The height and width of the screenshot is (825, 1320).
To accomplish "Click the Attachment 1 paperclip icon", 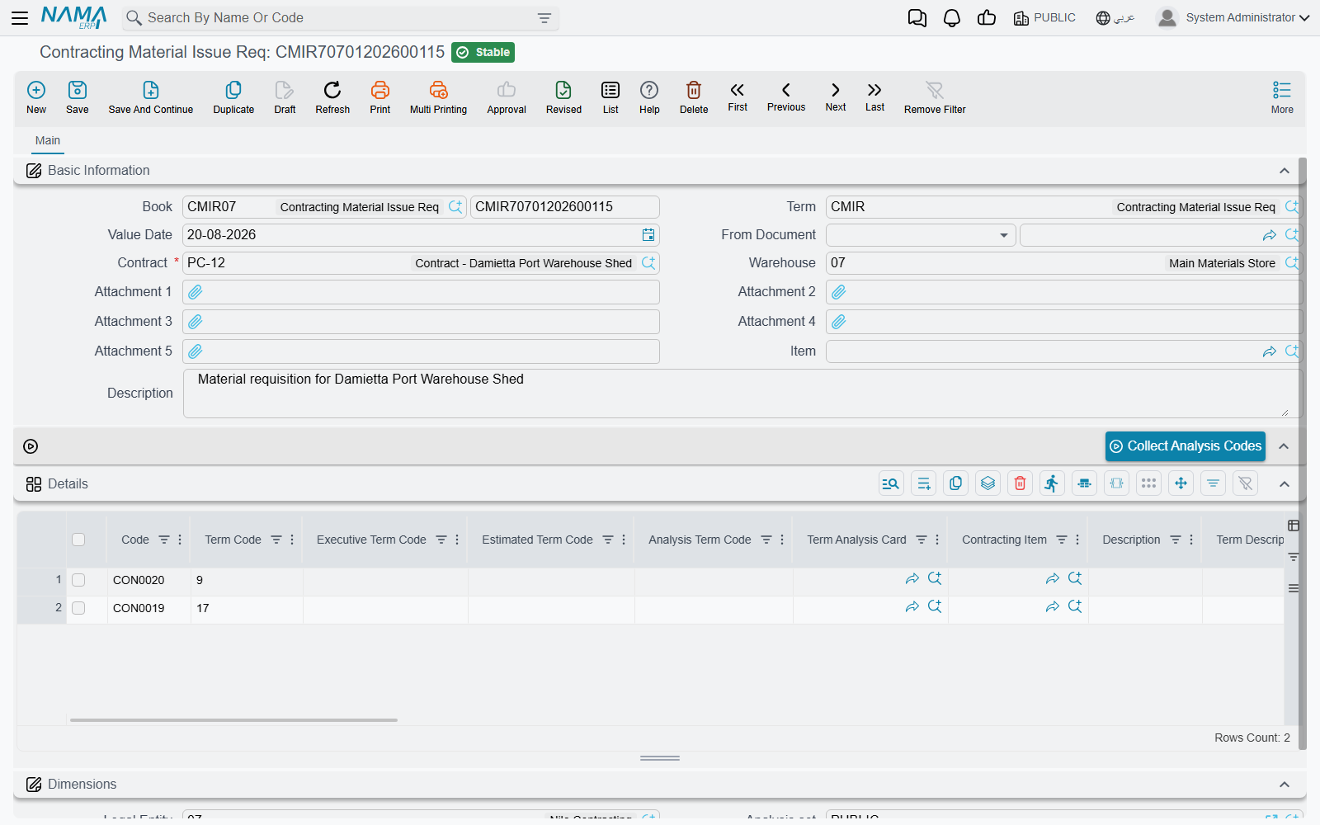I will 196,292.
